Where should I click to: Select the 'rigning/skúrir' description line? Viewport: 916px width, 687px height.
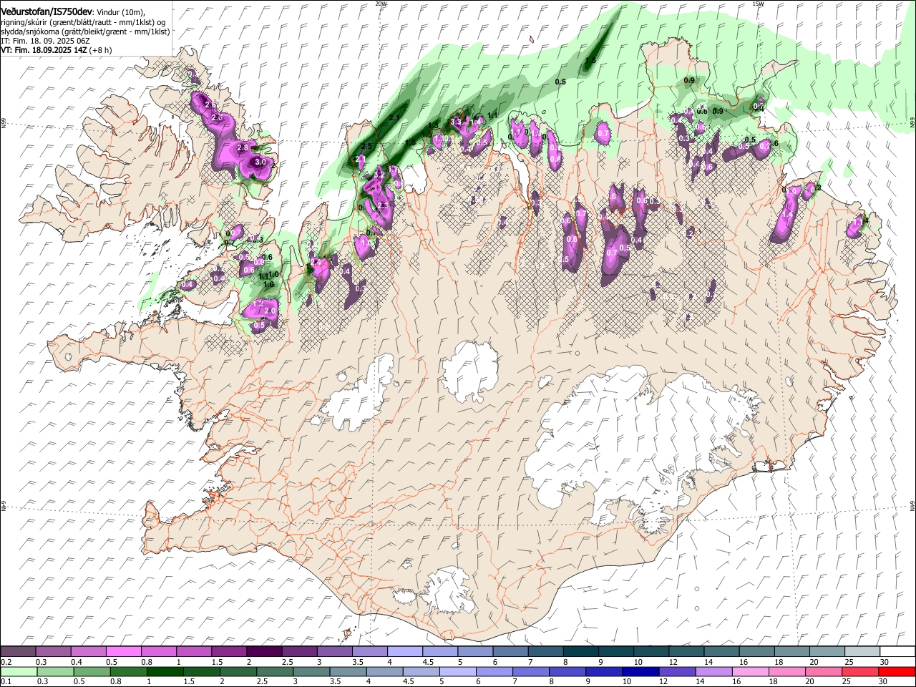pos(83,21)
